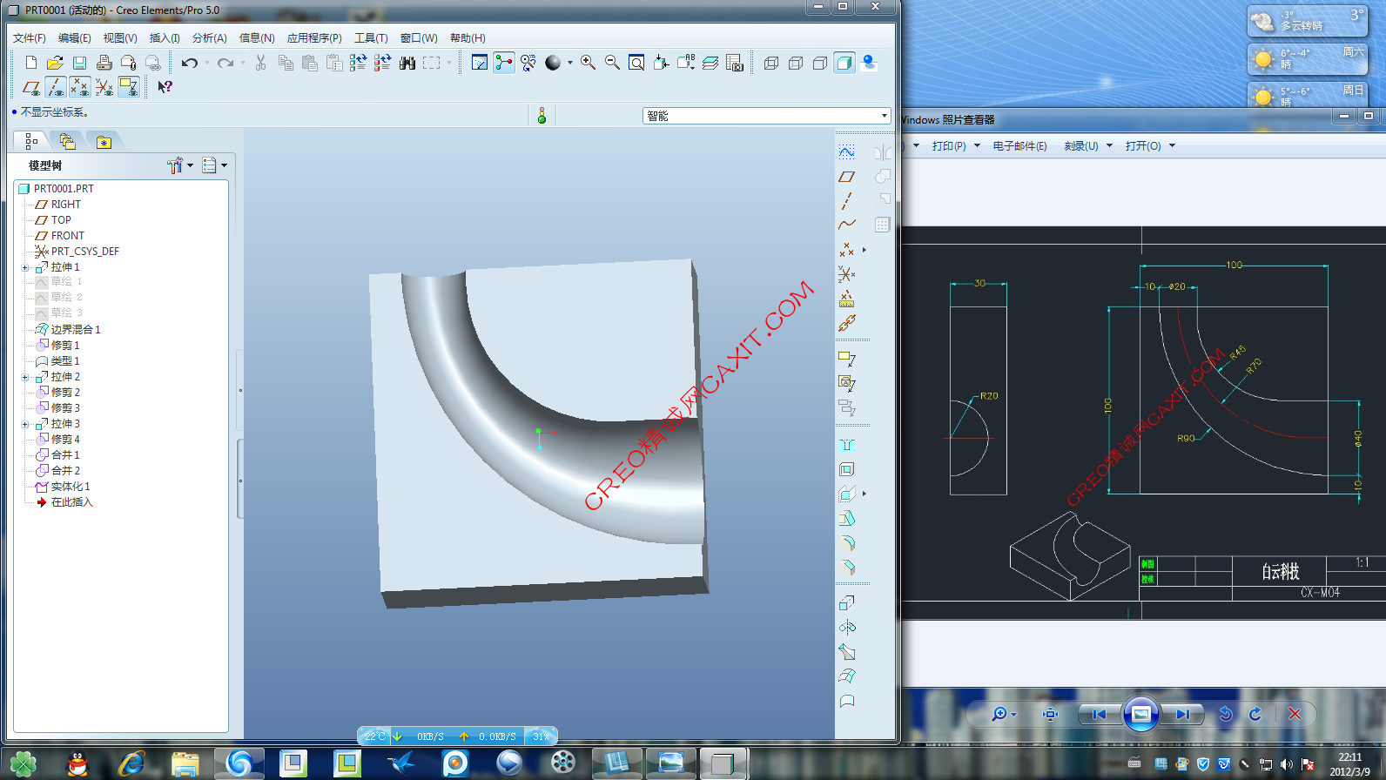
Task: Undo the last operation
Action: (190, 63)
